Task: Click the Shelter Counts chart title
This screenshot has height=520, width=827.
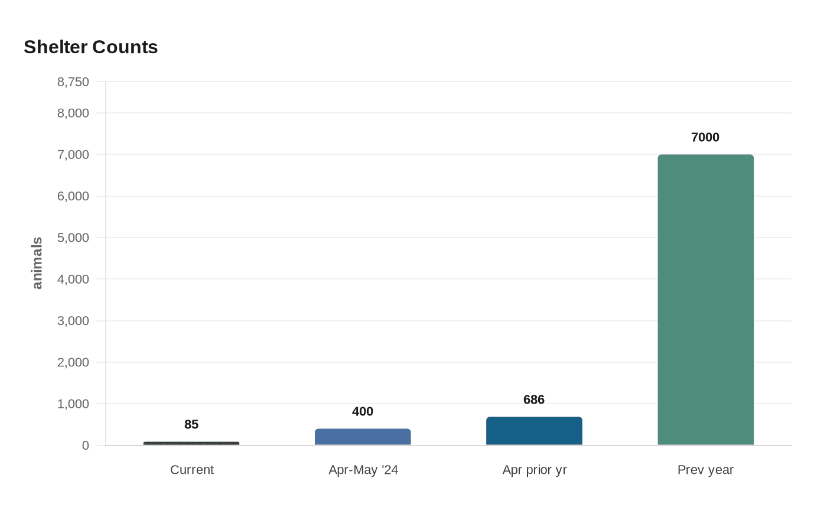Action: pos(91,47)
